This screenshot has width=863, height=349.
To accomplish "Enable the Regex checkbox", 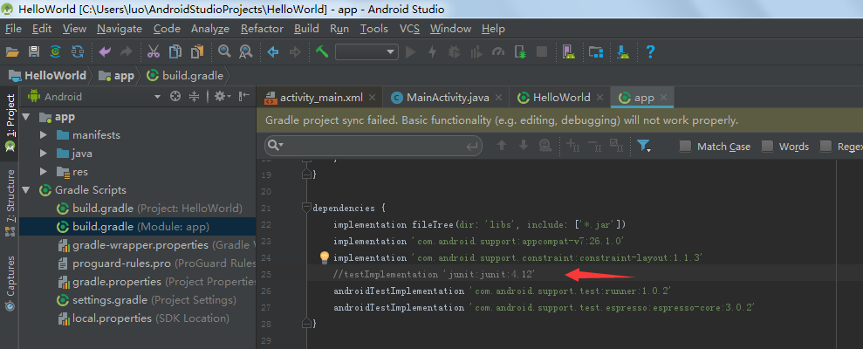I will coord(825,146).
